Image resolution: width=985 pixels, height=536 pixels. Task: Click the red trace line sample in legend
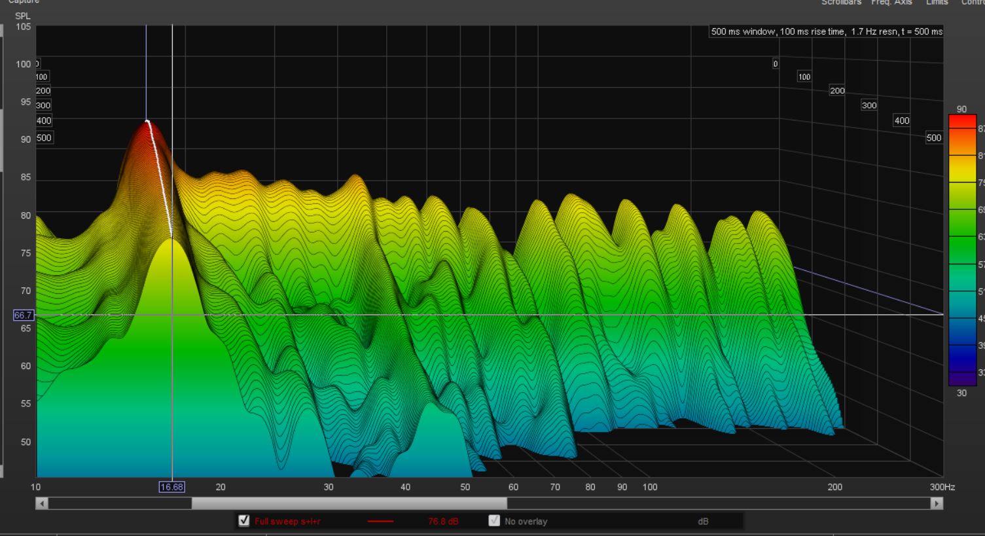[x=380, y=522]
